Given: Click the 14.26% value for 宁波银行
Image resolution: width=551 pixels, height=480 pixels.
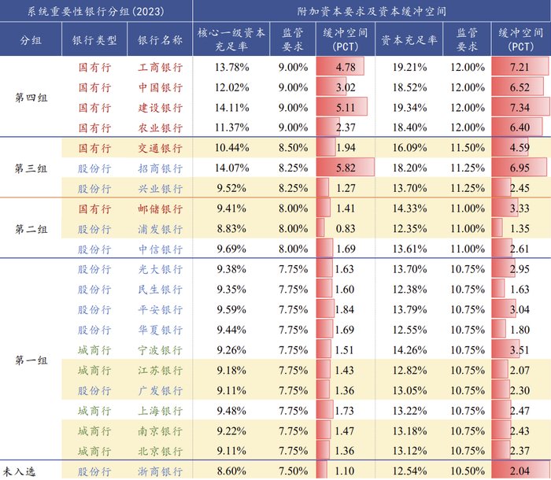Looking at the screenshot, I should 409,350.
